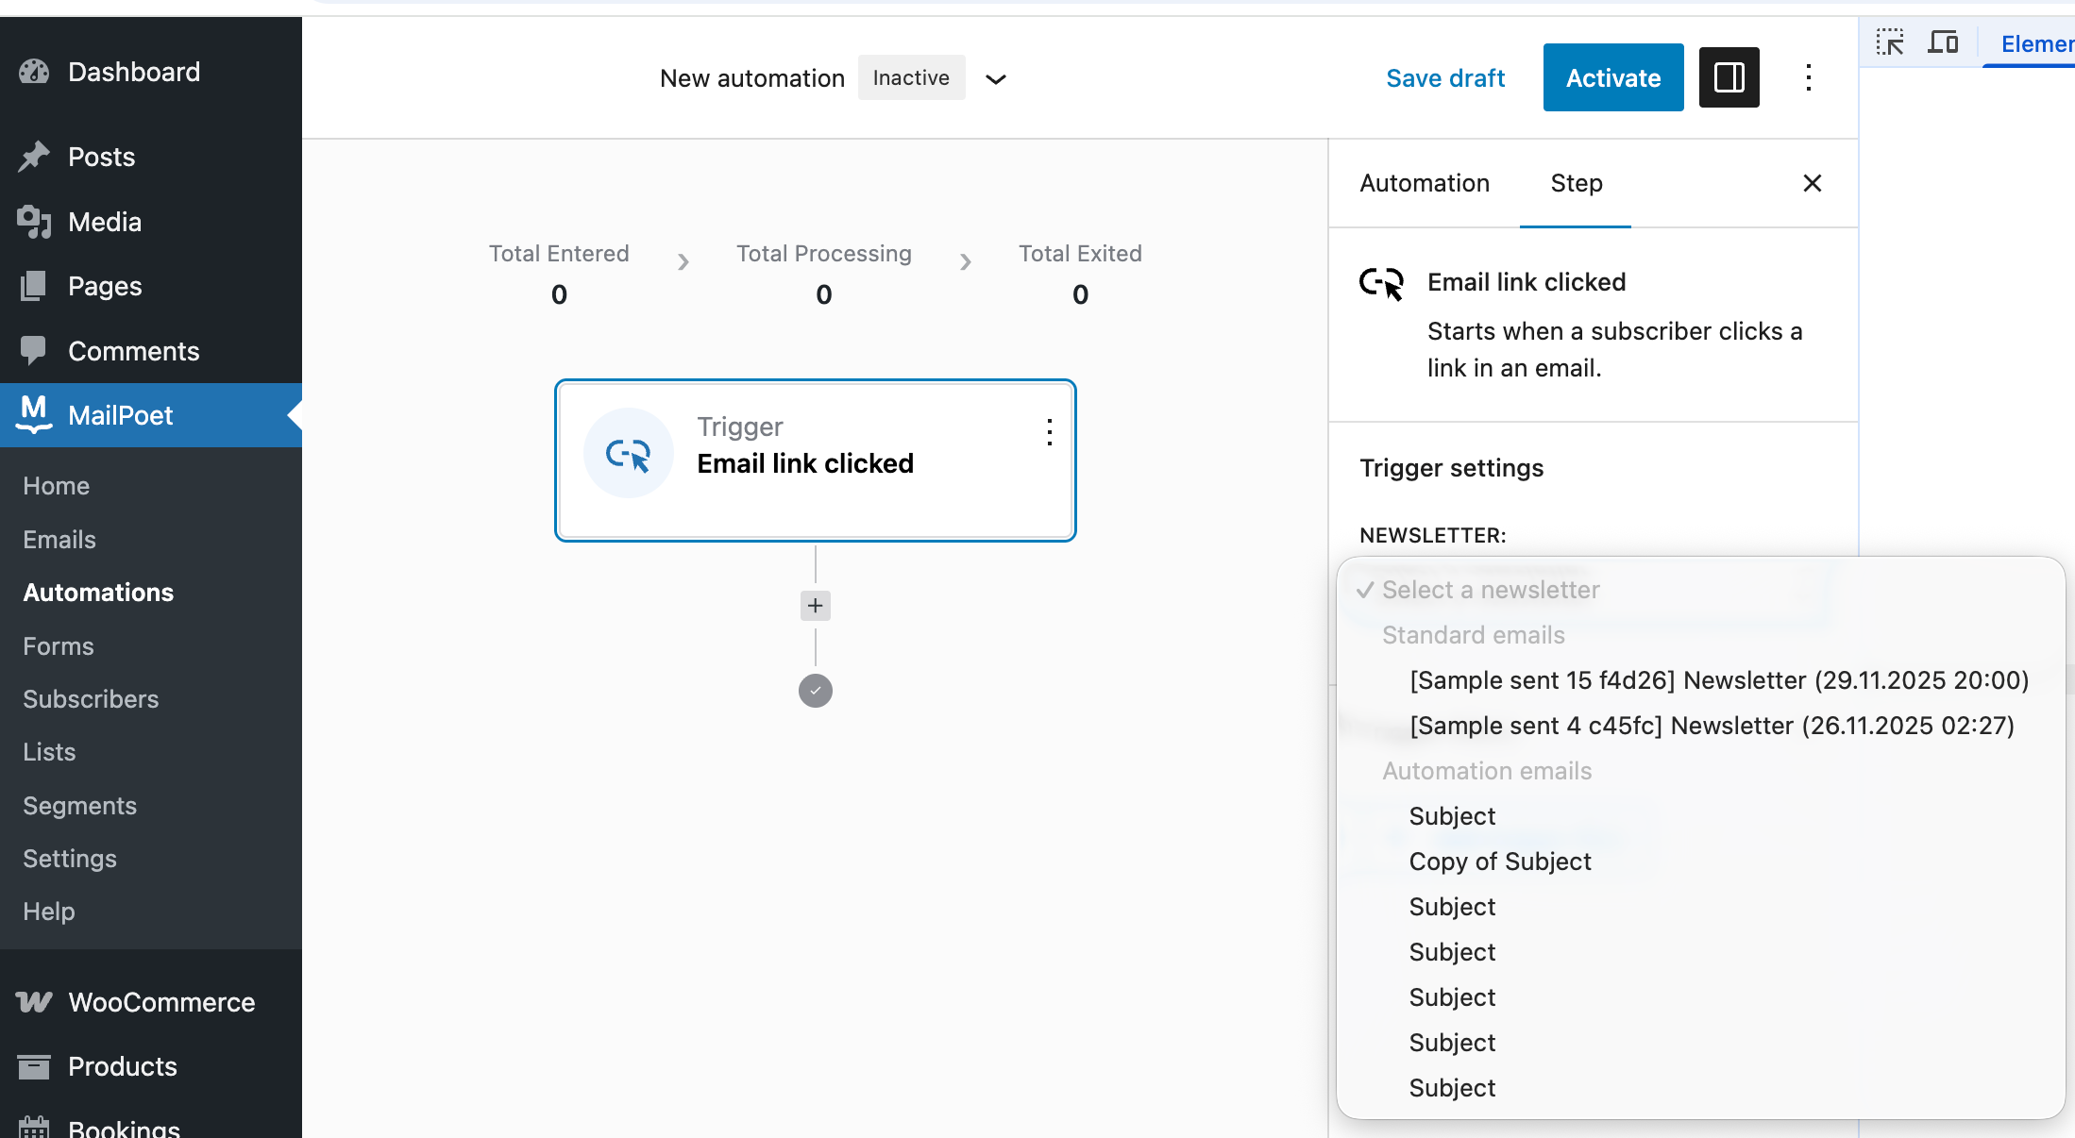The height and width of the screenshot is (1138, 2075).
Task: Click the Posts pushpin icon
Action: 34,157
